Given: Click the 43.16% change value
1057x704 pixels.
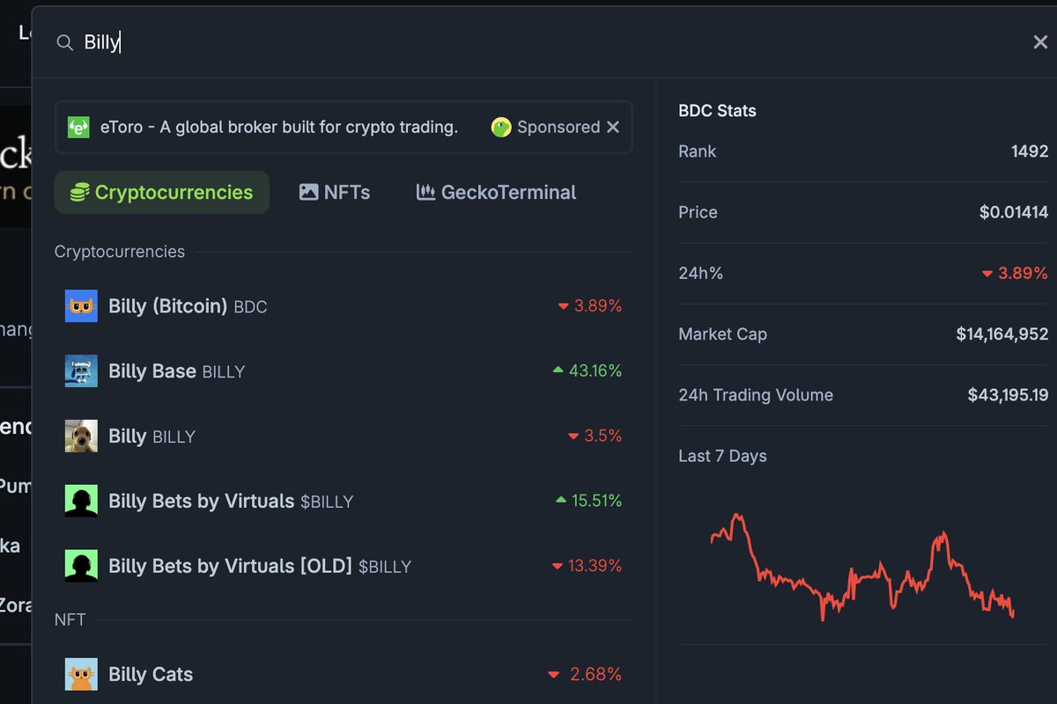Looking at the screenshot, I should (588, 371).
